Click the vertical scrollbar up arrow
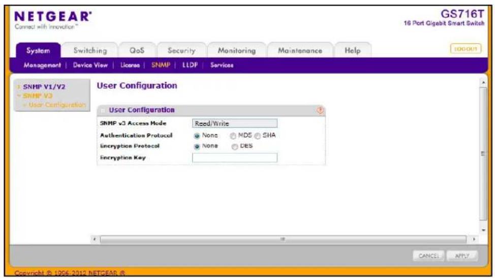Image resolution: width=495 pixels, height=278 pixels. (x=483, y=83)
